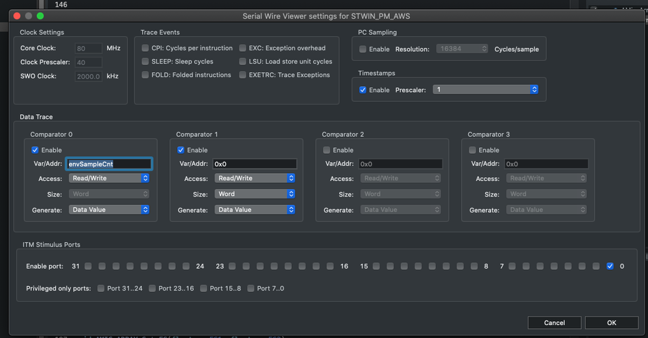Enable LSU: Load store unit cycles
The height and width of the screenshot is (338, 648).
pyautogui.click(x=243, y=61)
